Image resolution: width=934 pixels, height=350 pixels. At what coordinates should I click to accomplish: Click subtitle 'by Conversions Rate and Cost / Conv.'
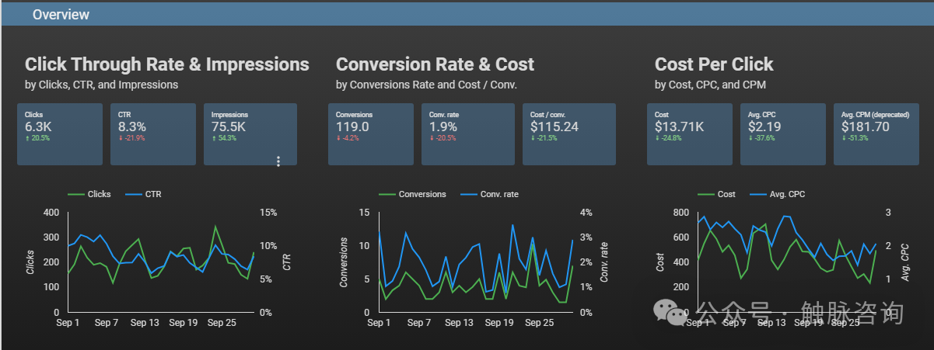426,85
